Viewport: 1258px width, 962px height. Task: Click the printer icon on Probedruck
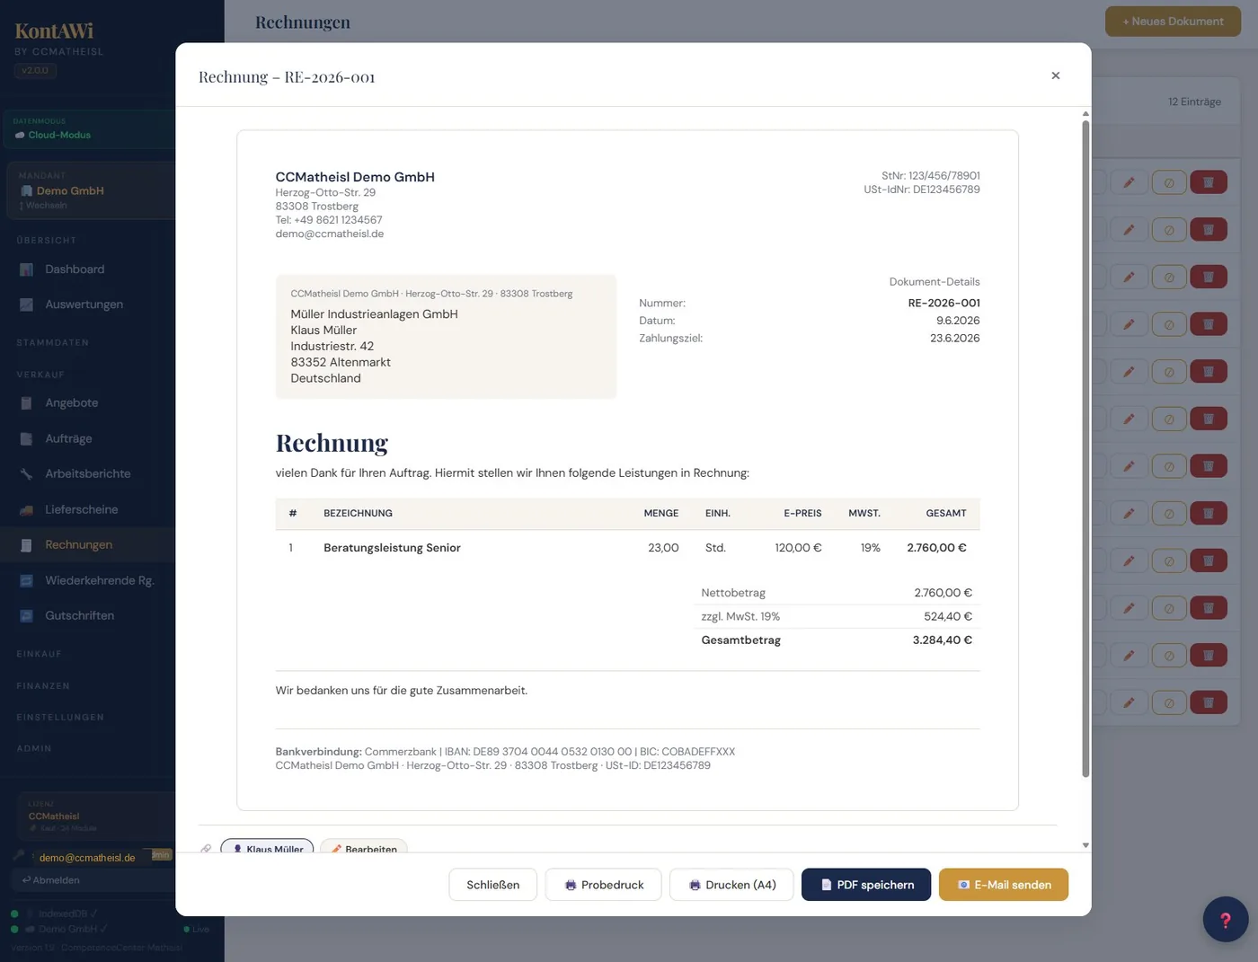coord(571,885)
